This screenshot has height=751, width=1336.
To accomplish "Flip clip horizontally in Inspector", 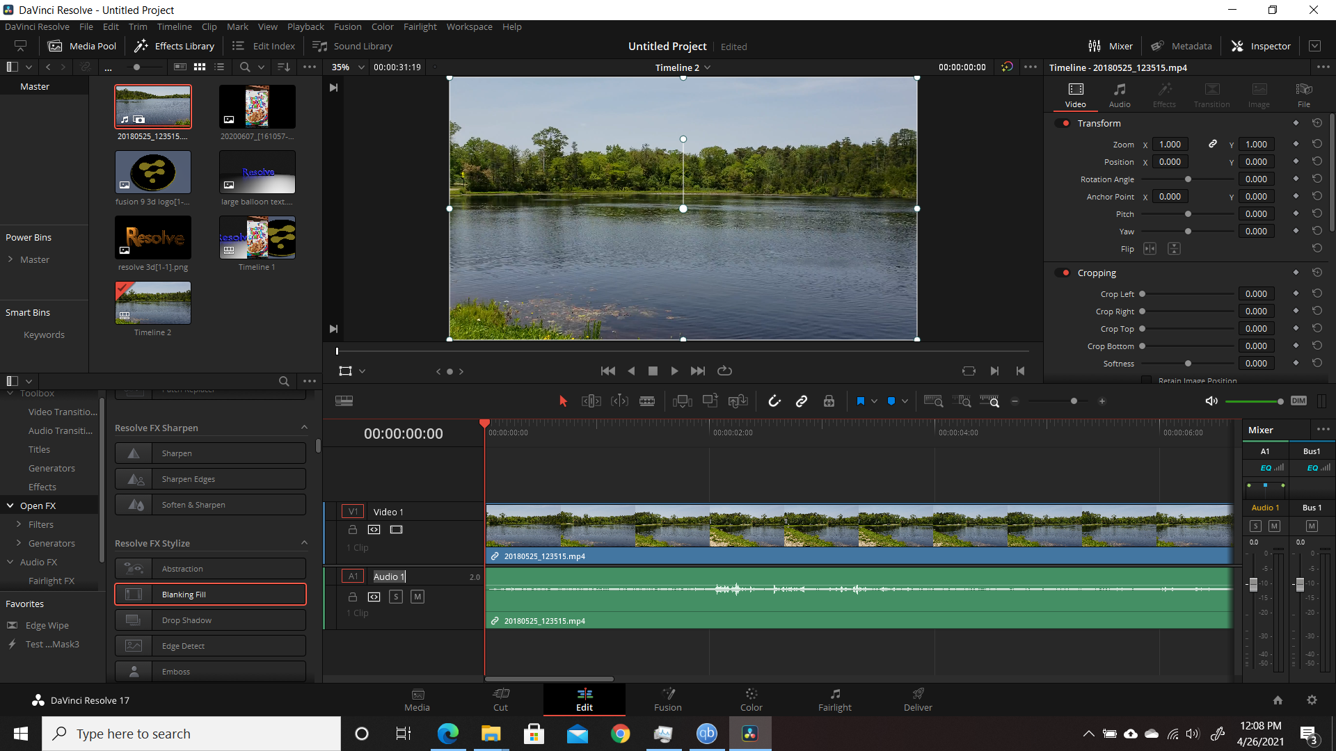I will point(1150,249).
